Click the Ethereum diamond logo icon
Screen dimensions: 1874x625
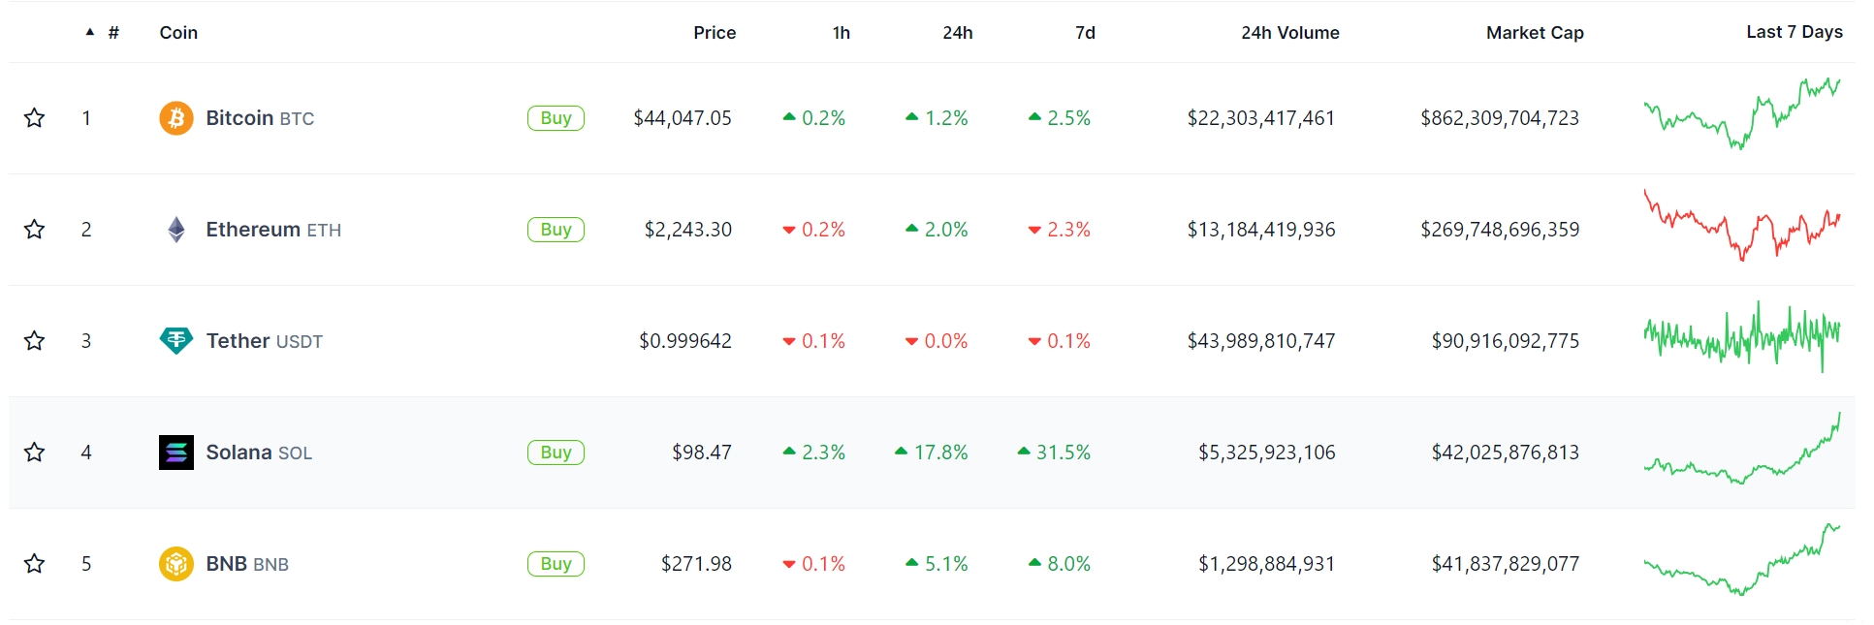(x=175, y=230)
